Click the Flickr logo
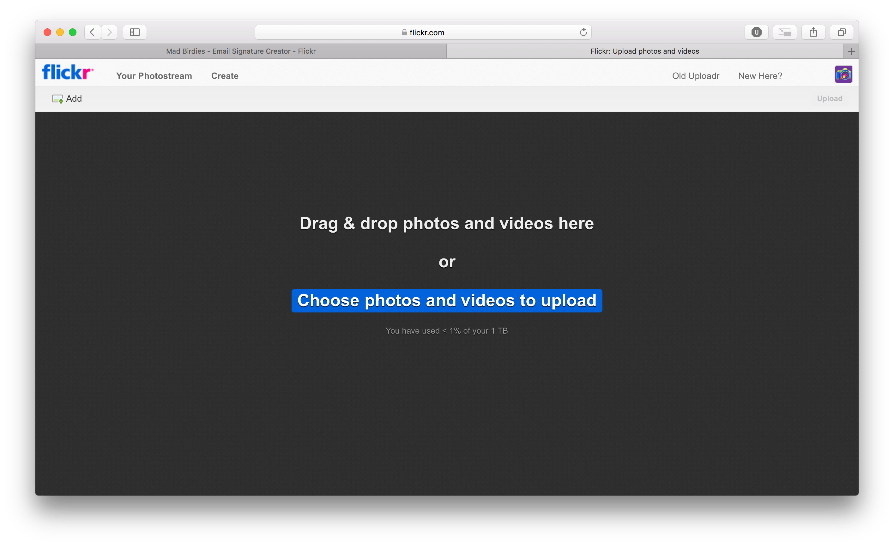 (67, 72)
